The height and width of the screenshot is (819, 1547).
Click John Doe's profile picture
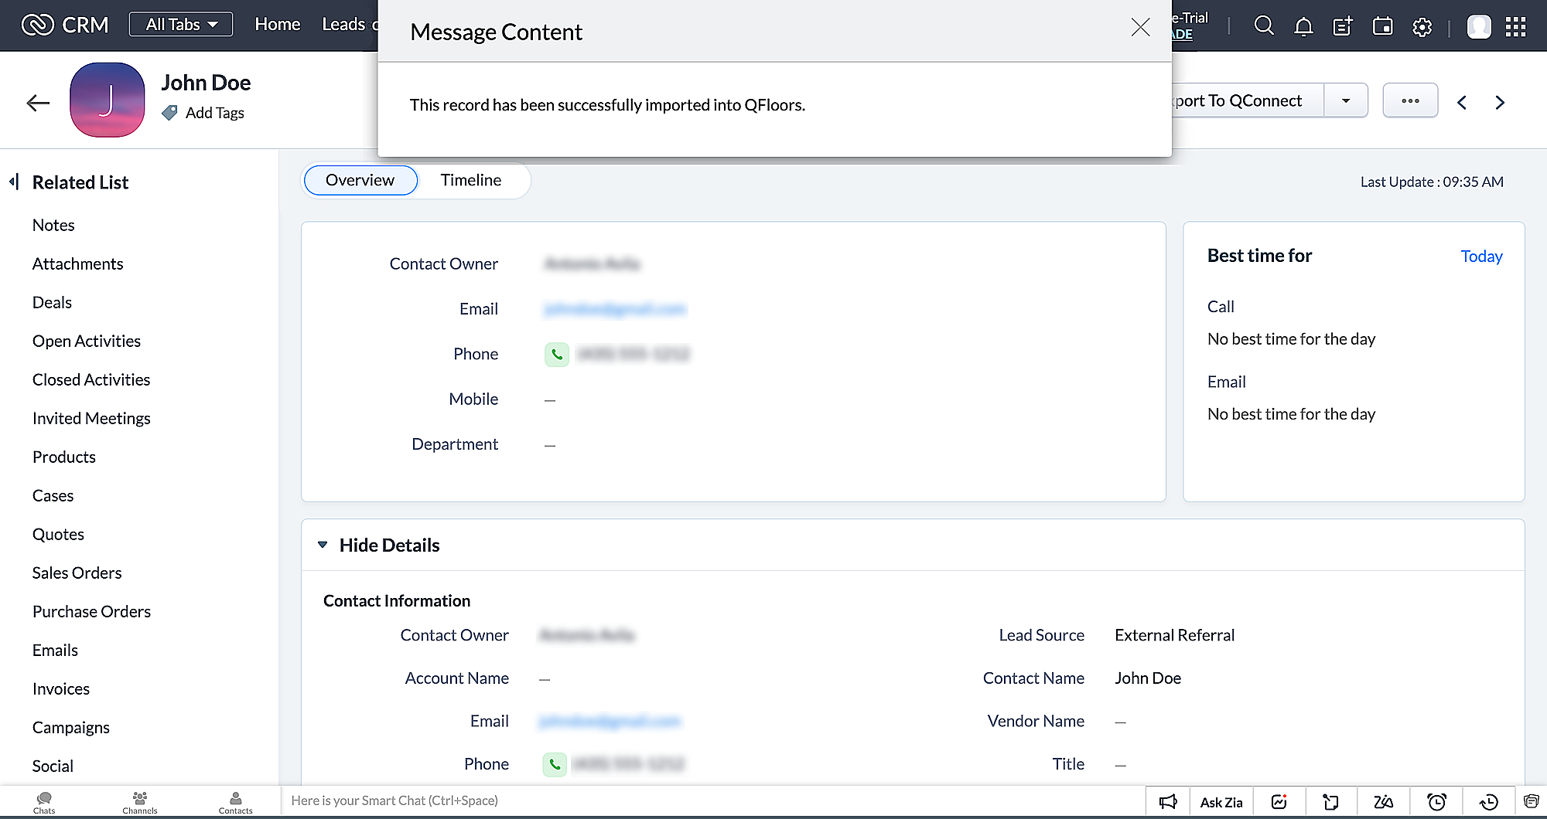(x=108, y=100)
